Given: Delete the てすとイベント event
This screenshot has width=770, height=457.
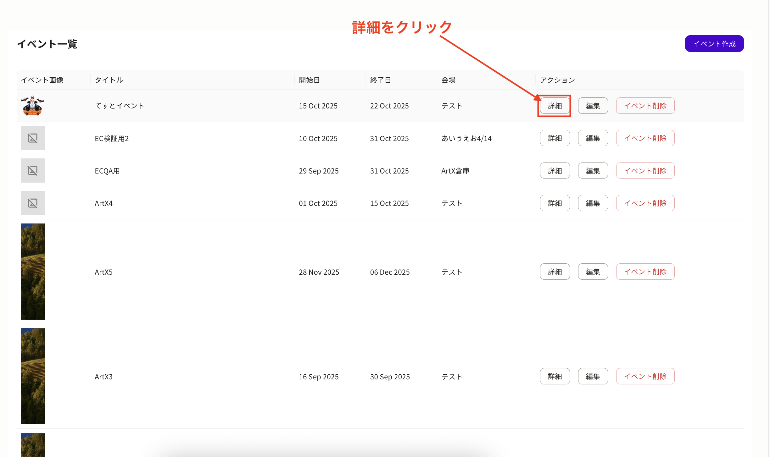Looking at the screenshot, I should pos(645,106).
